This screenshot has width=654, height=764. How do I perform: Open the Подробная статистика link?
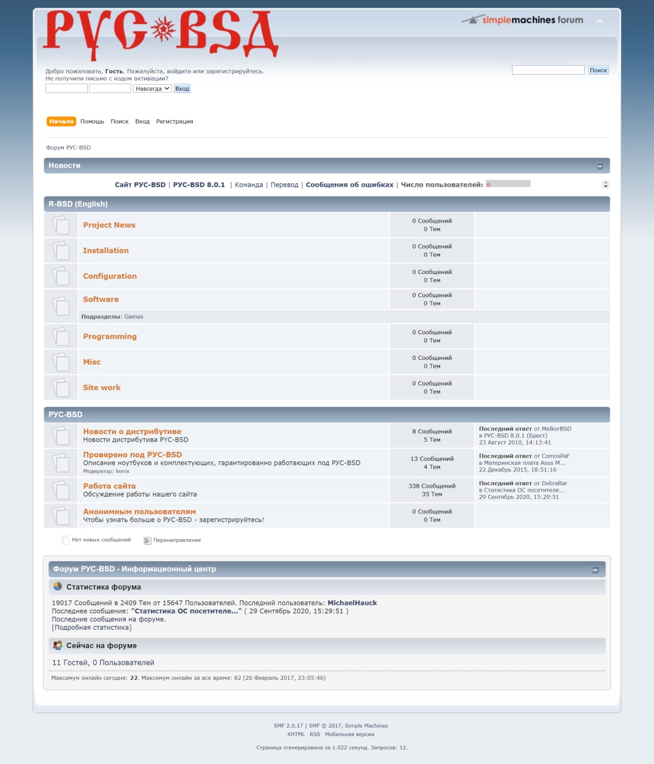click(92, 627)
